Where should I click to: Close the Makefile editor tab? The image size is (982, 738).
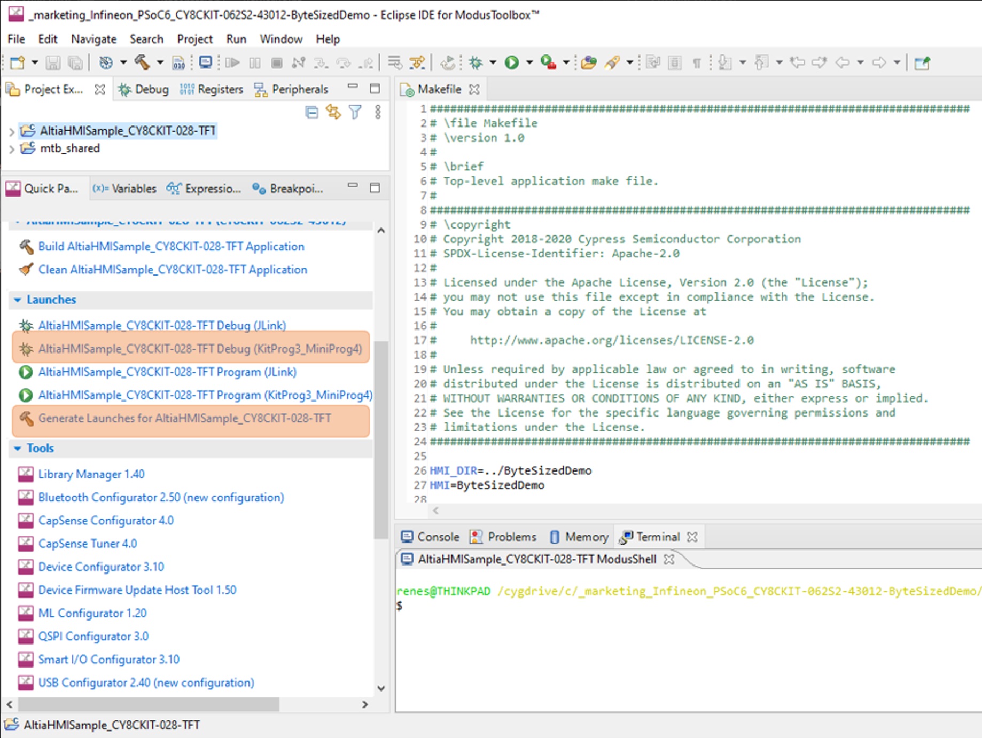tap(474, 89)
